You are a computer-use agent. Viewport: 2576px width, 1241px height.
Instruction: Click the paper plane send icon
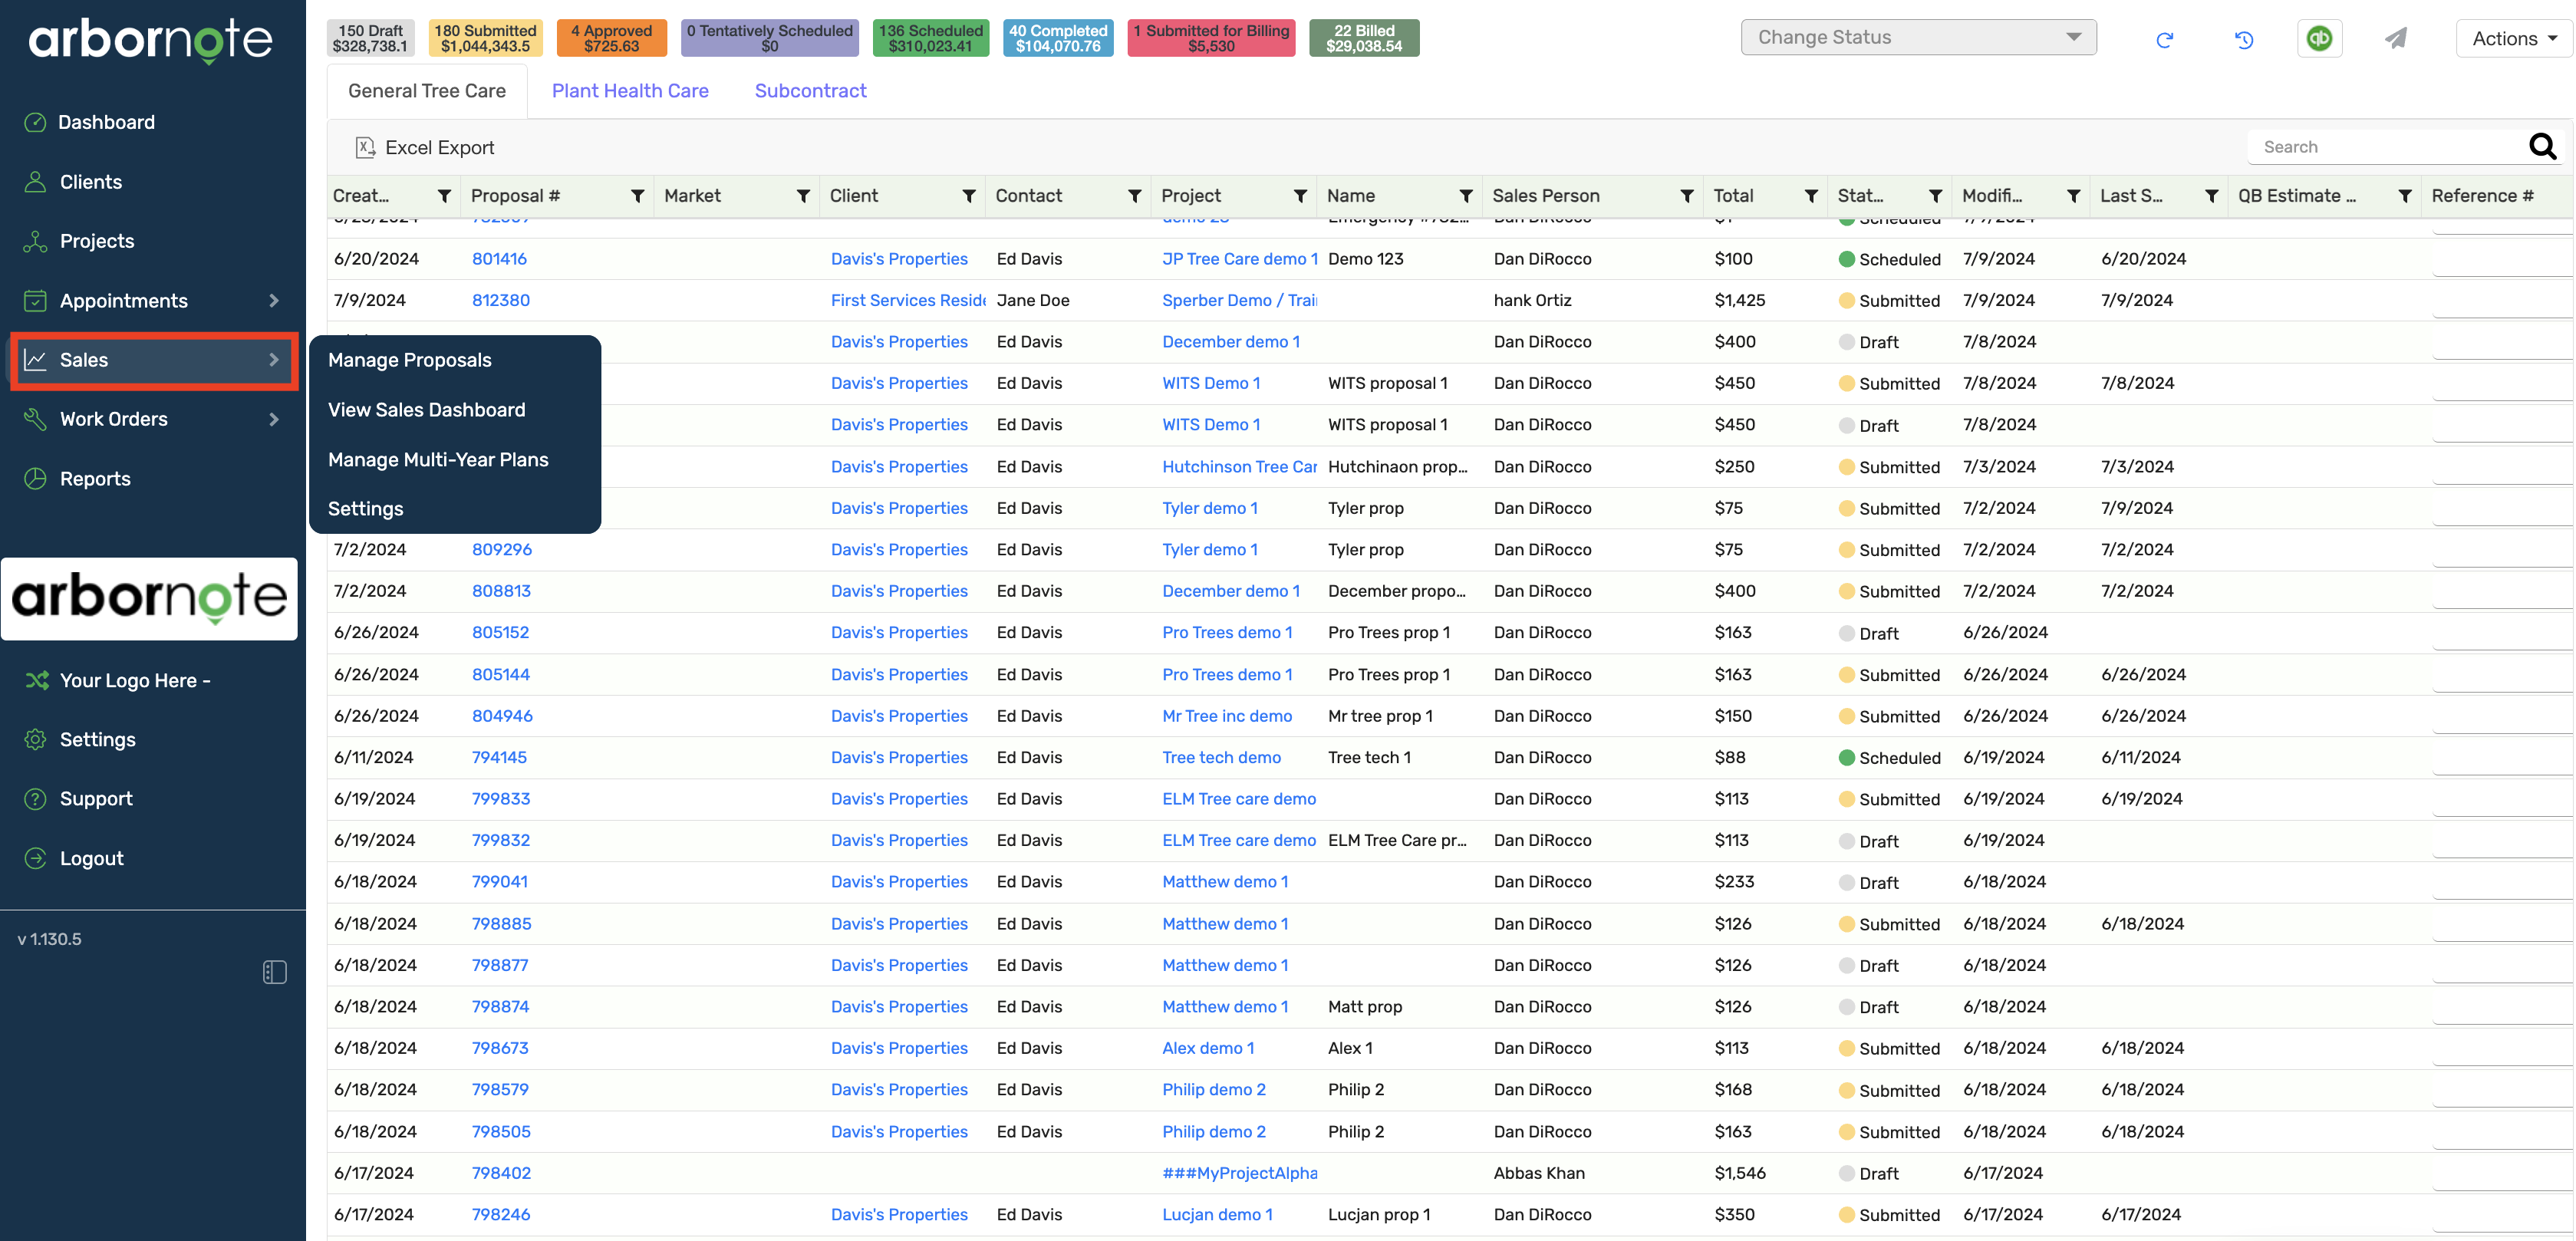click(x=2396, y=39)
